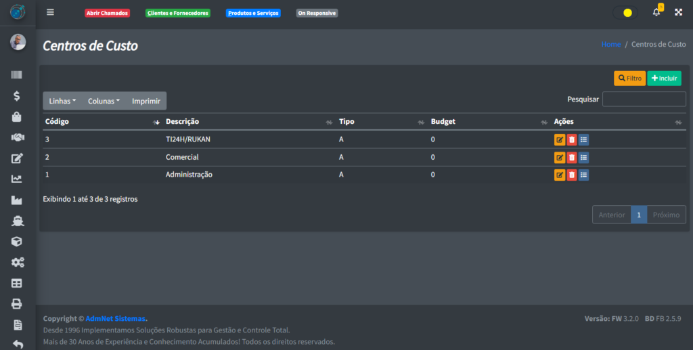Click the barcode icon in the sidebar
This screenshot has width=693, height=350.
(x=17, y=76)
